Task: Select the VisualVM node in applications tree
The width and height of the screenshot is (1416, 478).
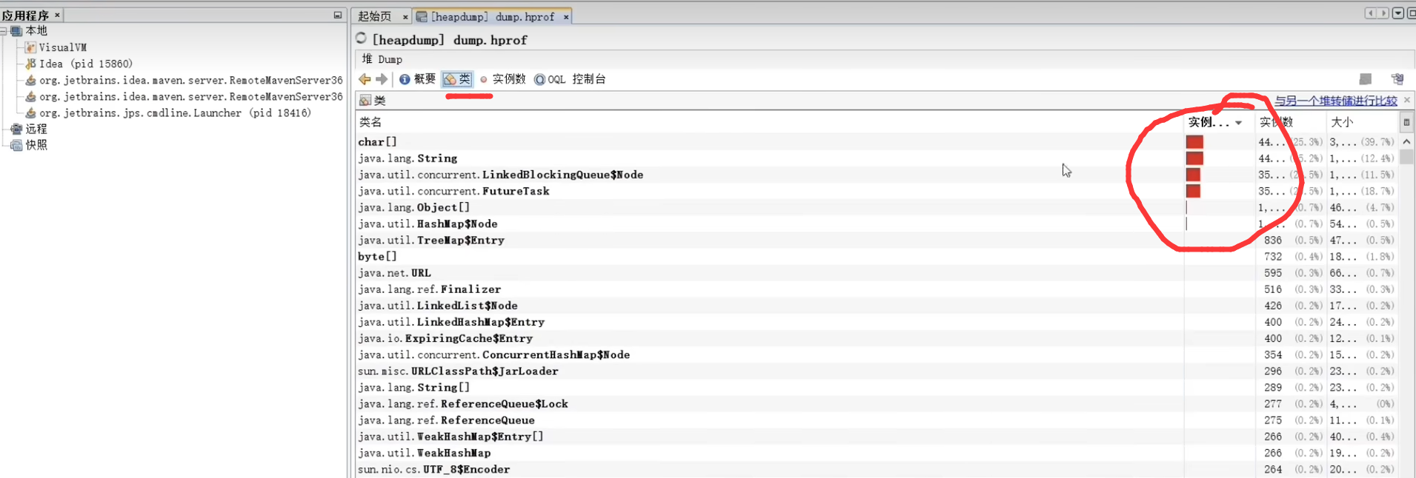Action: 62,47
